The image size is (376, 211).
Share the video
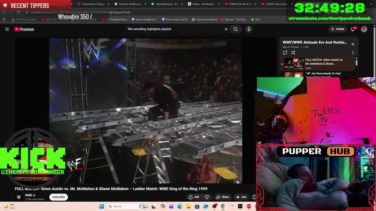tap(222, 197)
